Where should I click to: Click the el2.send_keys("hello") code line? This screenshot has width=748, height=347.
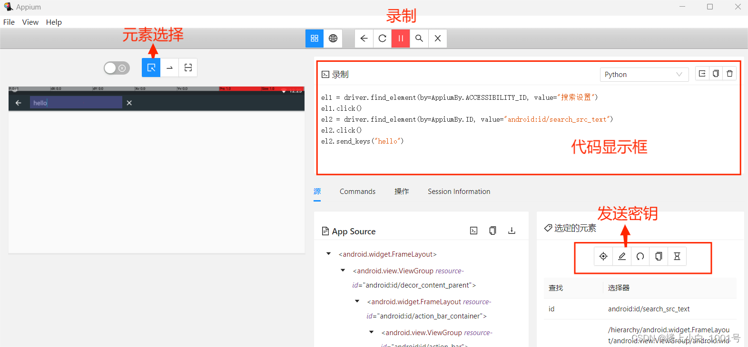[x=362, y=141]
